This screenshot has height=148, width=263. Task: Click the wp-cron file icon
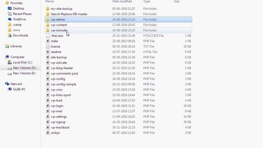(x=48, y=90)
